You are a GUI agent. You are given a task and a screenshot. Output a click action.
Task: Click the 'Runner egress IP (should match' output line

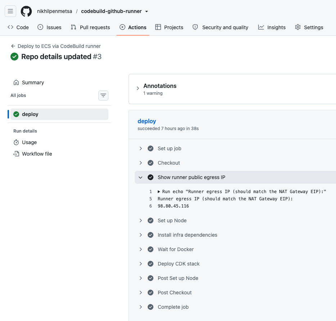click(x=225, y=199)
